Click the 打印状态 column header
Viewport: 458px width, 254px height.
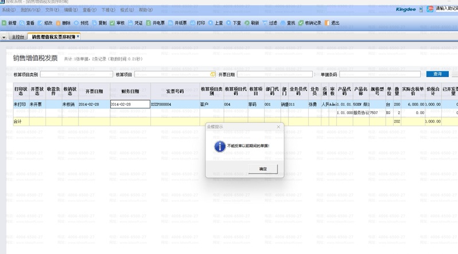(21, 91)
